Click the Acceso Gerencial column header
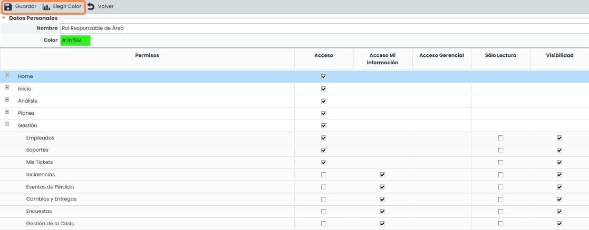 [x=441, y=55]
